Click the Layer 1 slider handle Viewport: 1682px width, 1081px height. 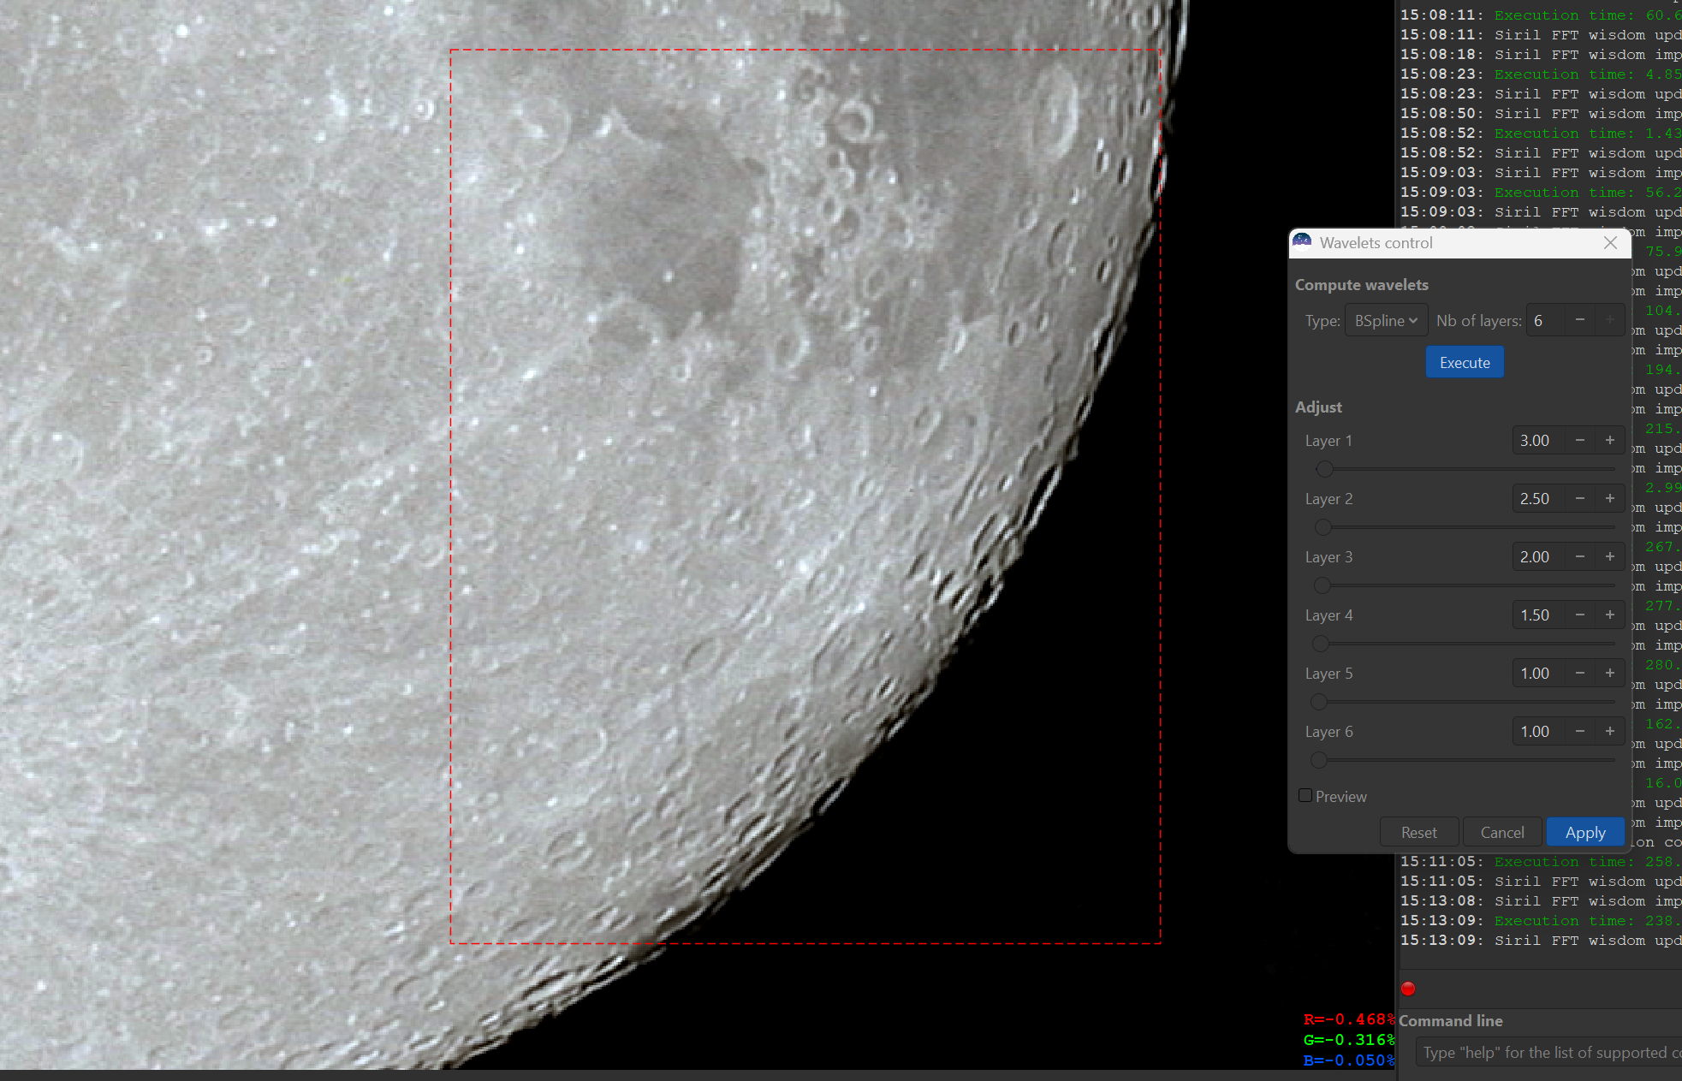coord(1325,469)
